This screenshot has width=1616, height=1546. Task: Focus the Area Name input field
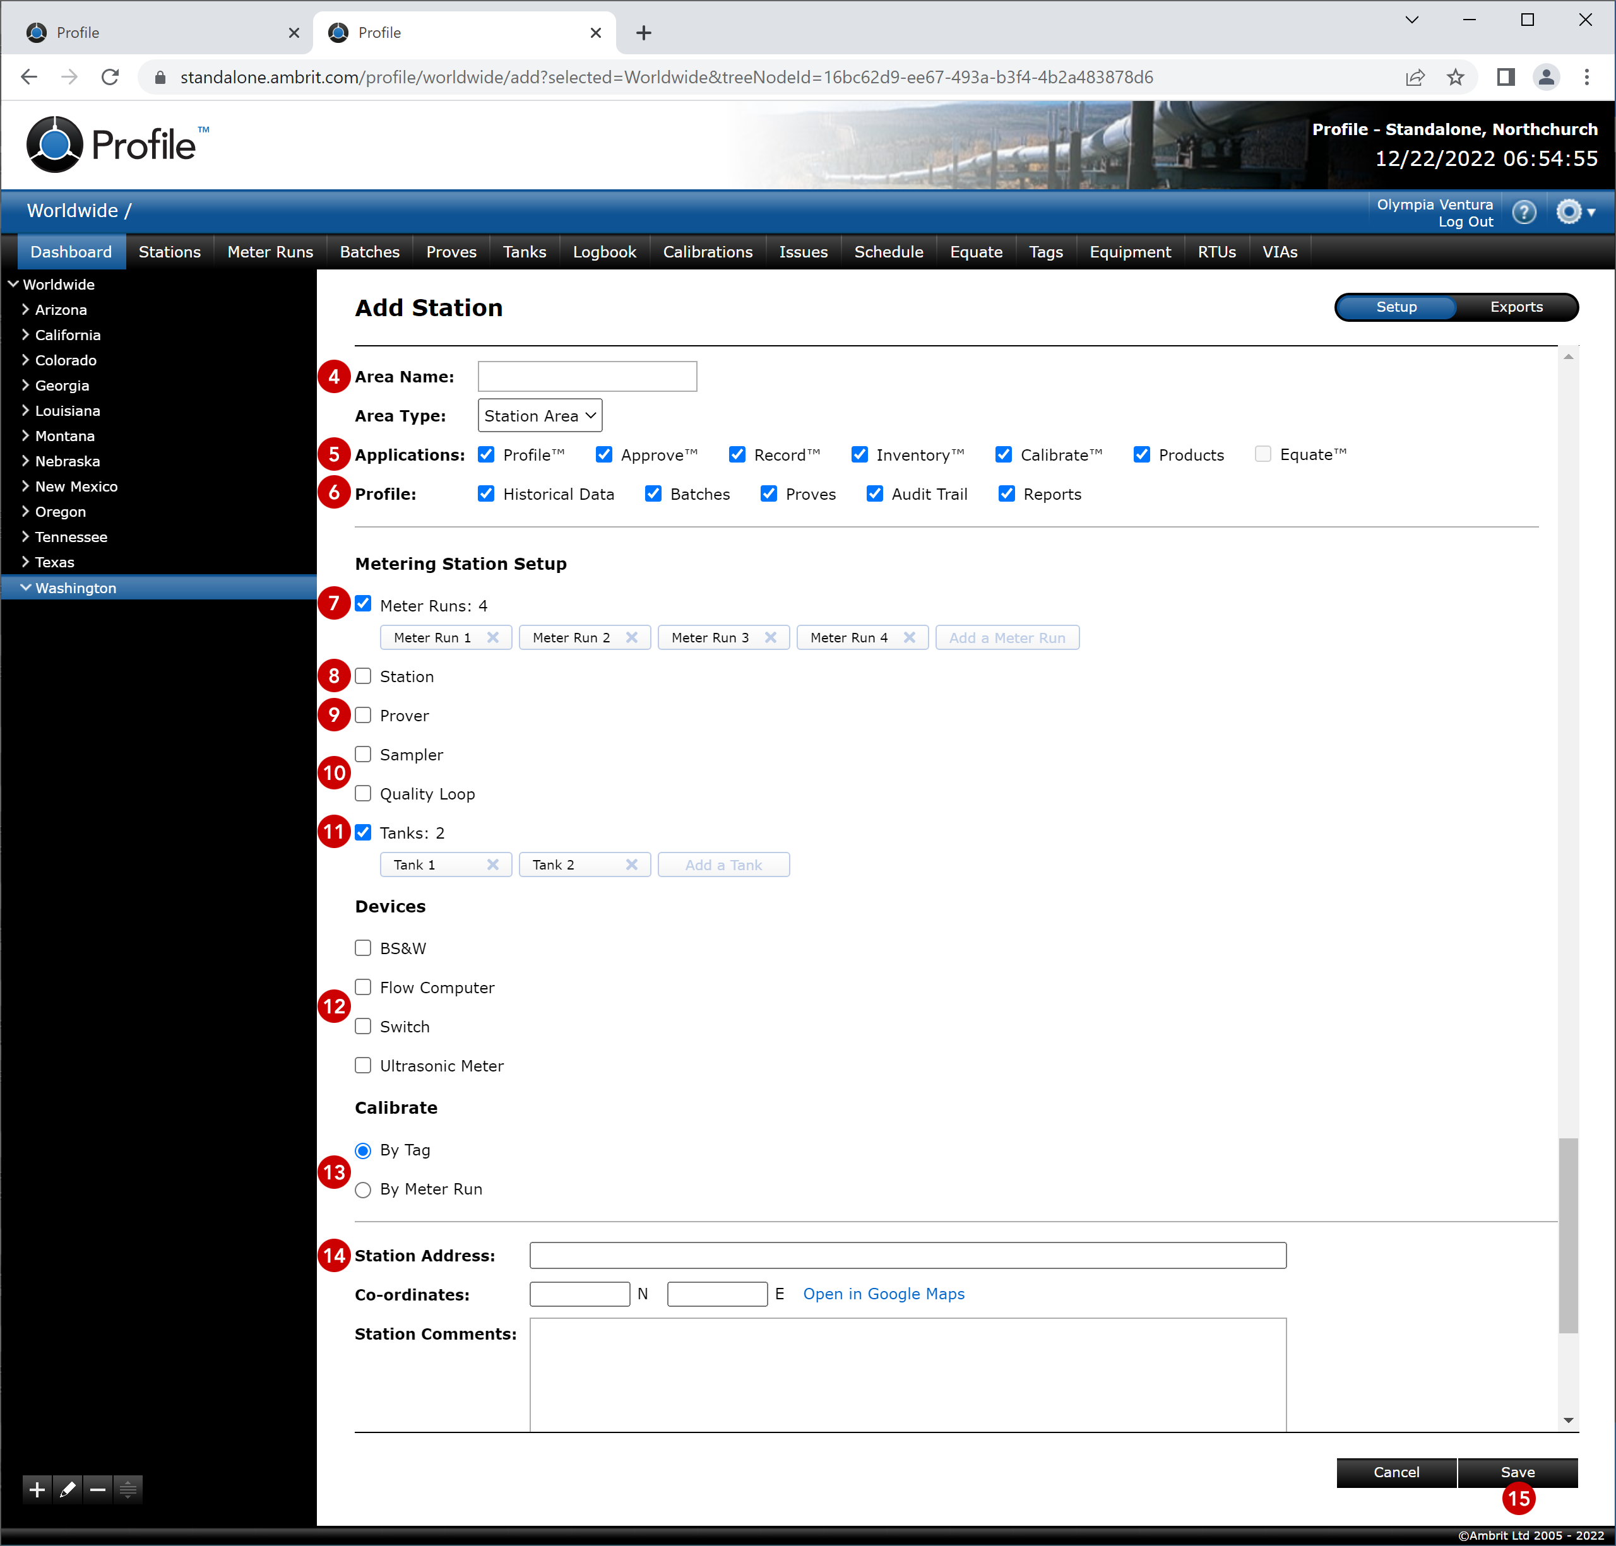(587, 376)
